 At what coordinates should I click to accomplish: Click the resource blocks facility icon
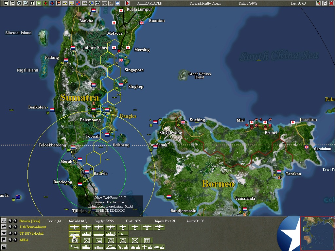click(99, 247)
